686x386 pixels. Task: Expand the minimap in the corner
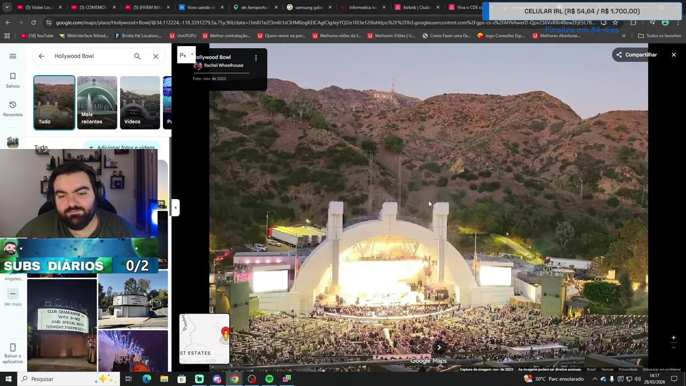click(x=204, y=339)
